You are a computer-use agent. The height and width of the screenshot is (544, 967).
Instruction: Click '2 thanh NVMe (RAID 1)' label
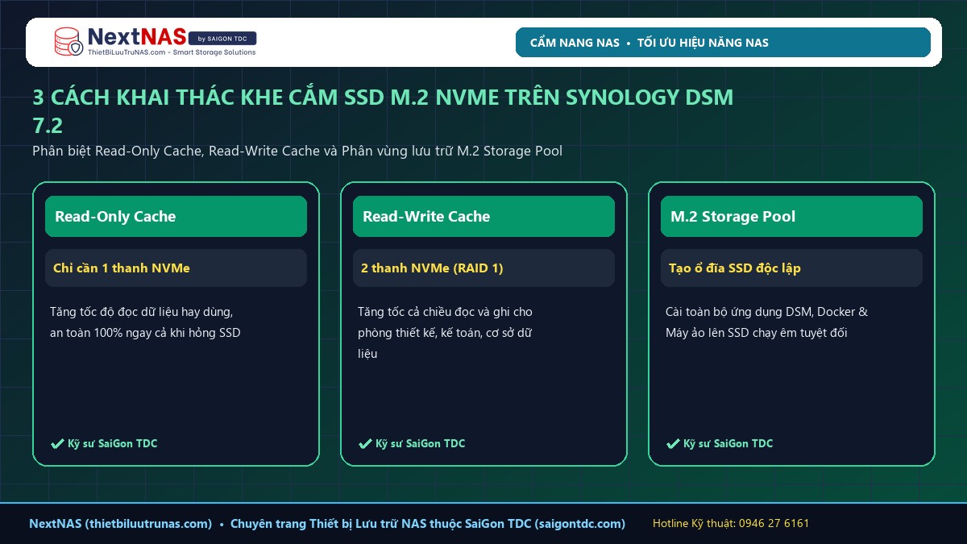483,268
